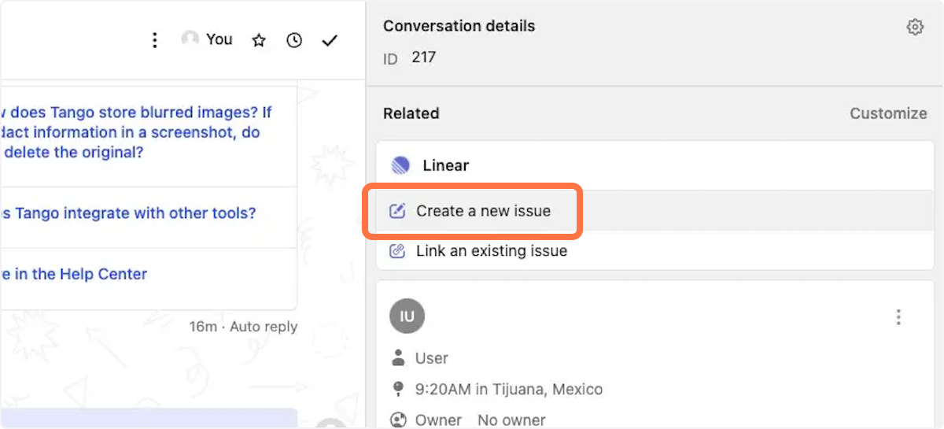Click the 16m Auto reply timestamp
The width and height of the screenshot is (944, 429).
click(x=243, y=326)
